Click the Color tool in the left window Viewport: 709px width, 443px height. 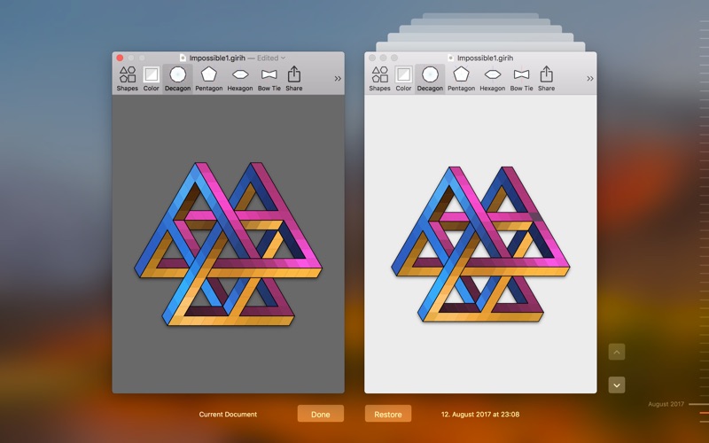[152, 78]
